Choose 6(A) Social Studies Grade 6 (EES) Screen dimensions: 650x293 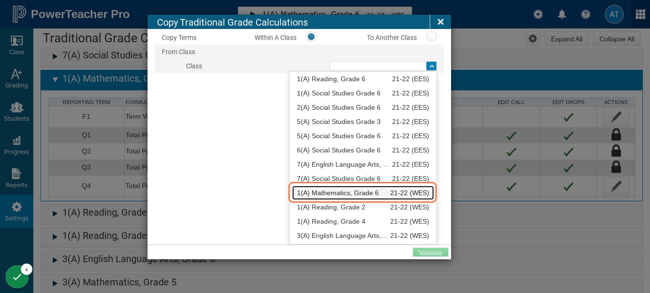click(x=363, y=150)
